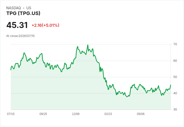Click the chart line's starting leftmost point
184x127 pixels.
pos(11,70)
